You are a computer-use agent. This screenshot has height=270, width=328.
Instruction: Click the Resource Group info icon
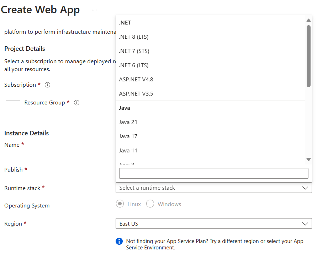tap(76, 103)
